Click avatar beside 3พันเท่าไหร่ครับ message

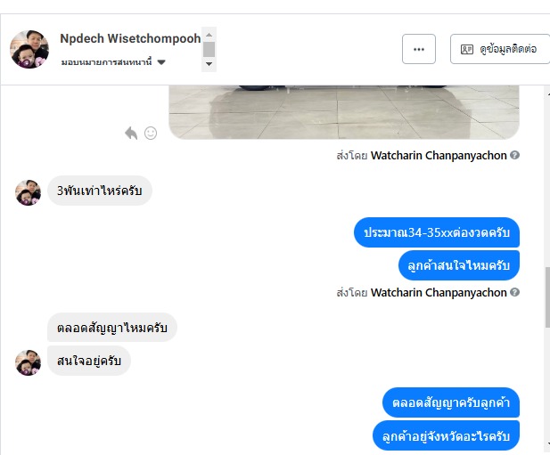(x=28, y=192)
